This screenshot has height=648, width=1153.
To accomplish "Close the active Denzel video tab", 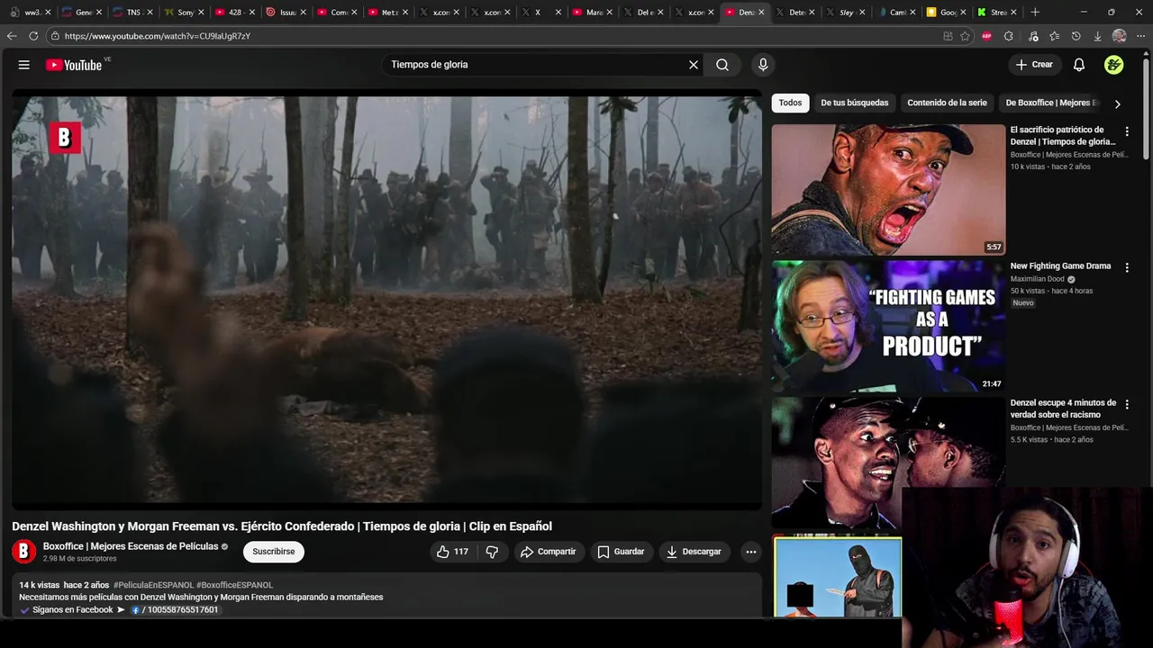I will [761, 13].
